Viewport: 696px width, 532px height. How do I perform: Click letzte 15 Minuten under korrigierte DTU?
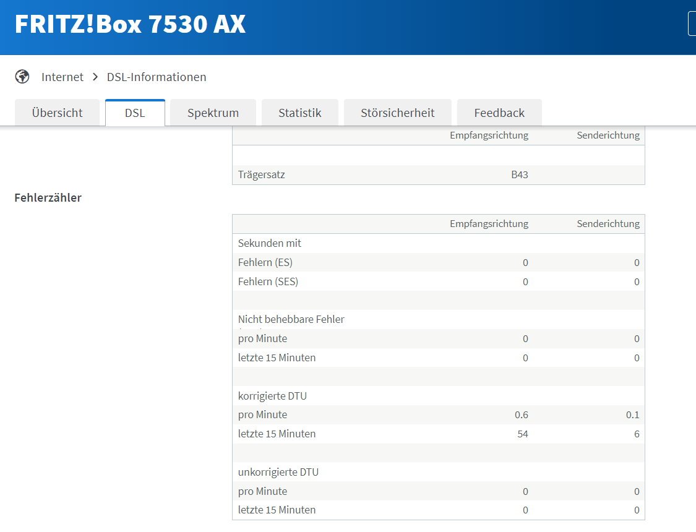[x=277, y=434]
